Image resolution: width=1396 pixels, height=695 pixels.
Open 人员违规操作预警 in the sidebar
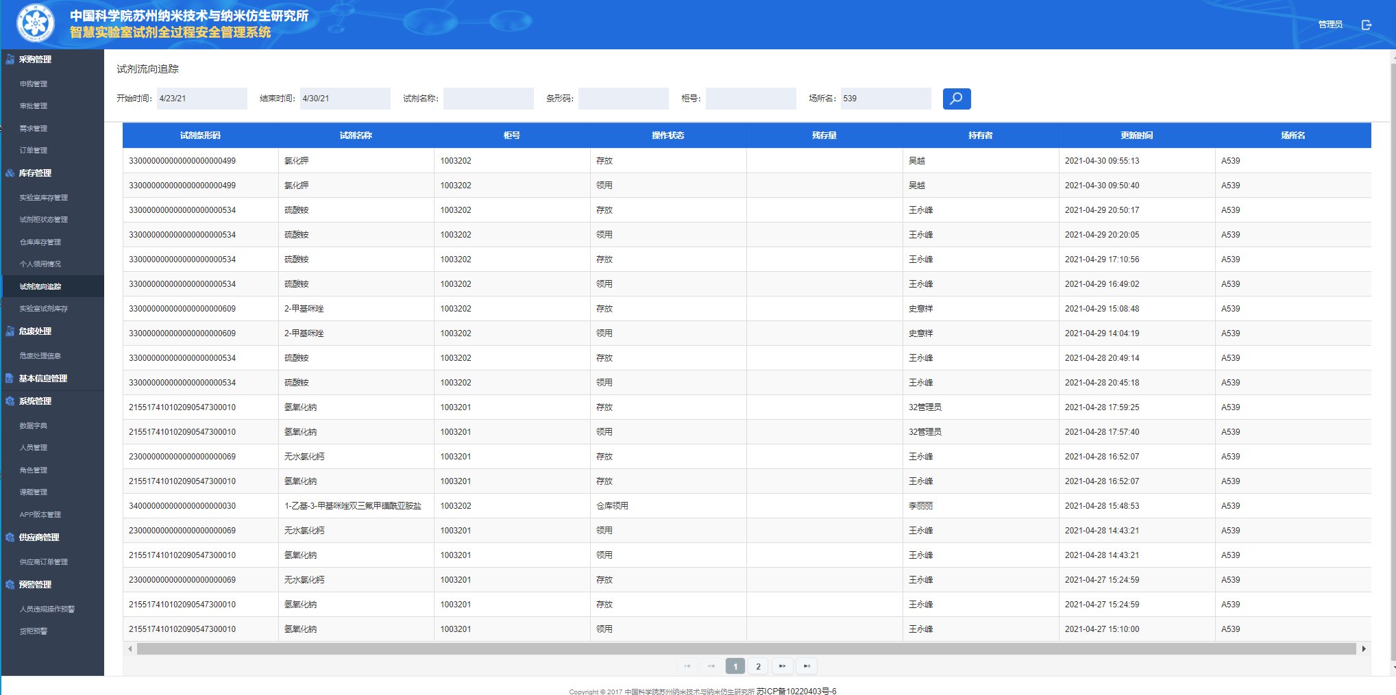pyautogui.click(x=47, y=609)
